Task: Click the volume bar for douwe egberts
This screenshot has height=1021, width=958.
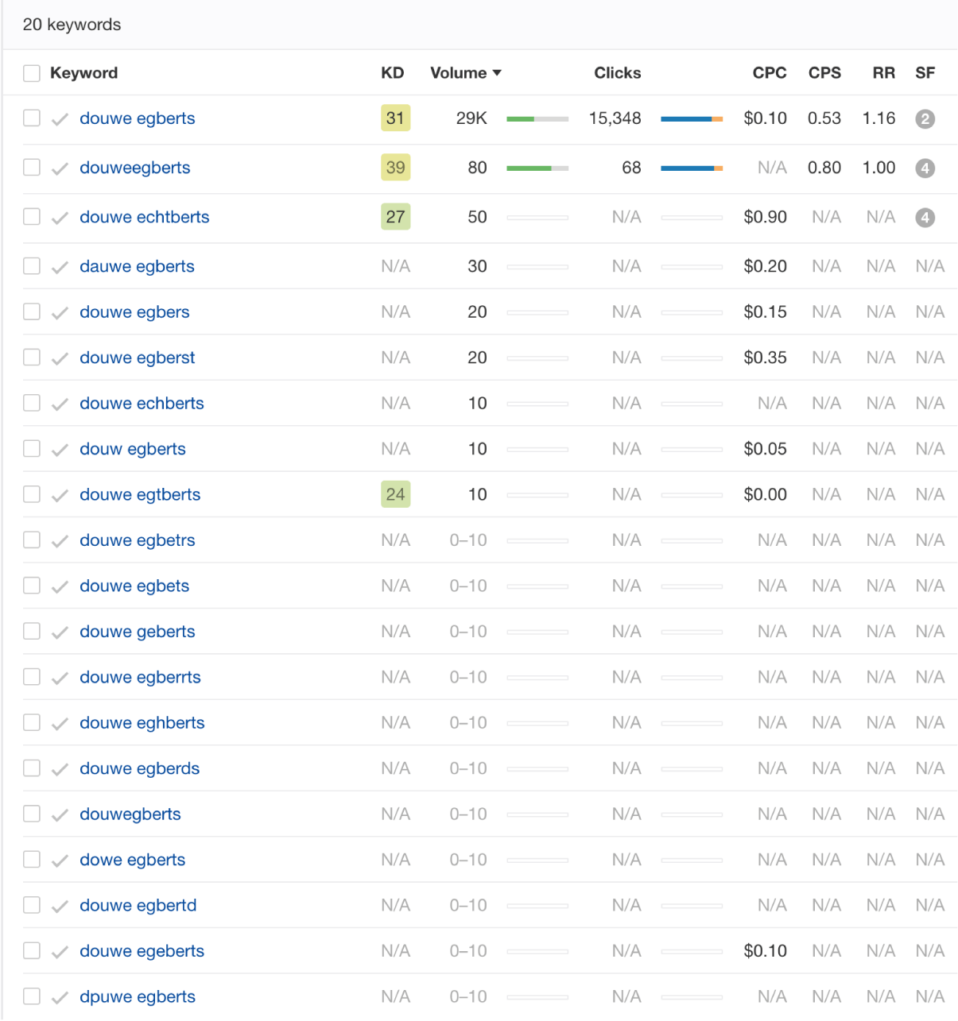Action: 537,119
